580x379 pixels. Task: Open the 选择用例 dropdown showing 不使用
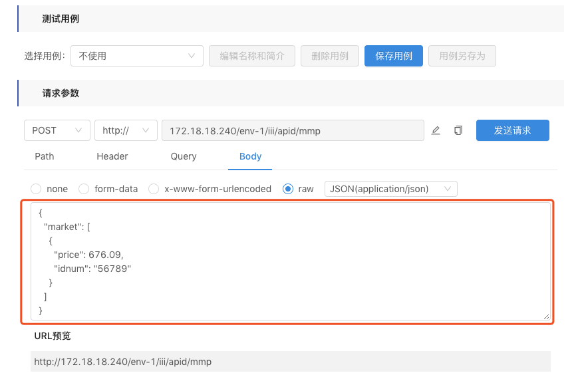point(137,56)
